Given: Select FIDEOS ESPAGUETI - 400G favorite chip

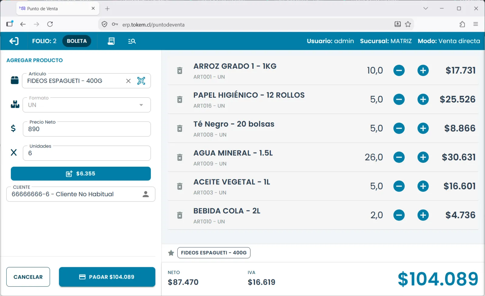Looking at the screenshot, I should (x=214, y=253).
